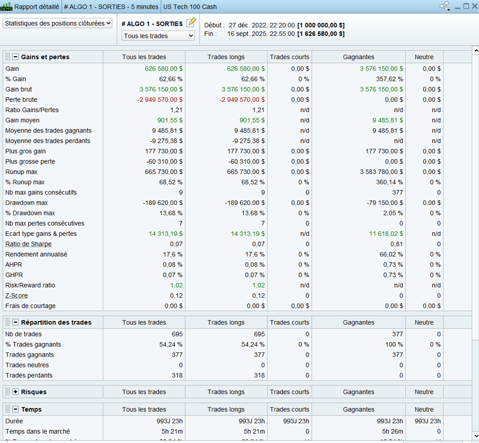Viewport: 479px width, 443px height.
Task: Click the drag handle of Temps section
Action: [x=8, y=410]
